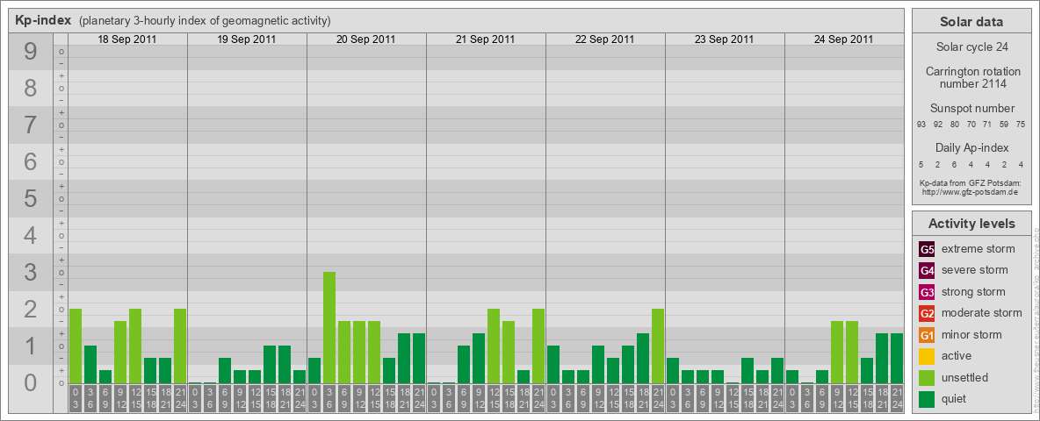
Task: Click sunspot number value 59
Action: pos(1003,125)
